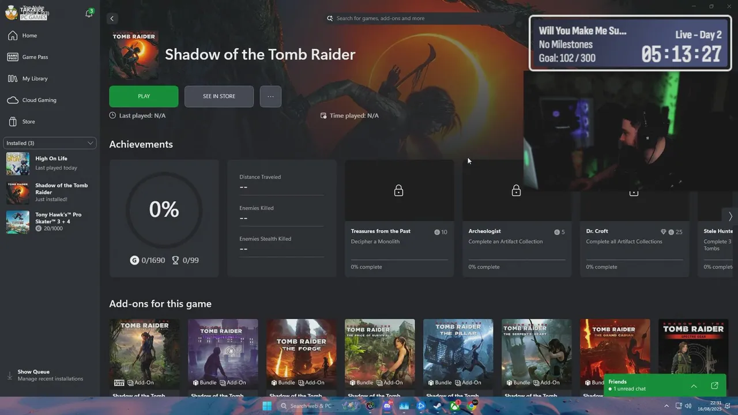Open notifications bell
738x415 pixels.
[89, 13]
